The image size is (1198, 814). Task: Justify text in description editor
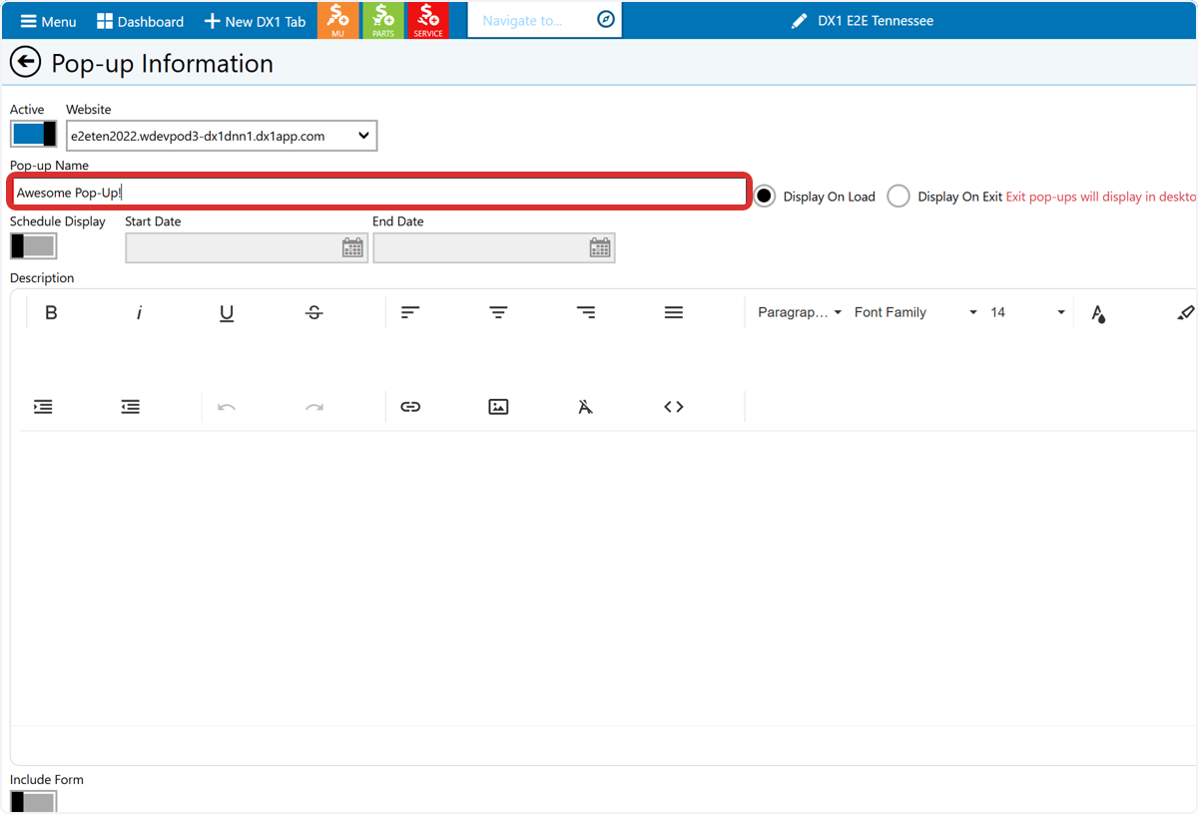tap(674, 313)
